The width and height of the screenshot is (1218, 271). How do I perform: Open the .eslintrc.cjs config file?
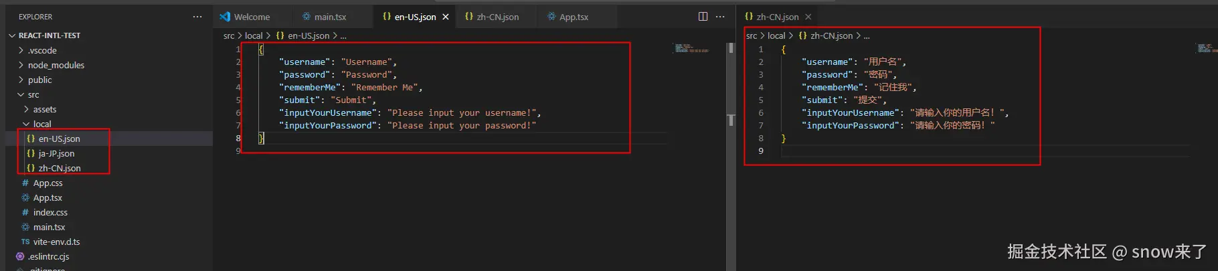tap(48, 256)
